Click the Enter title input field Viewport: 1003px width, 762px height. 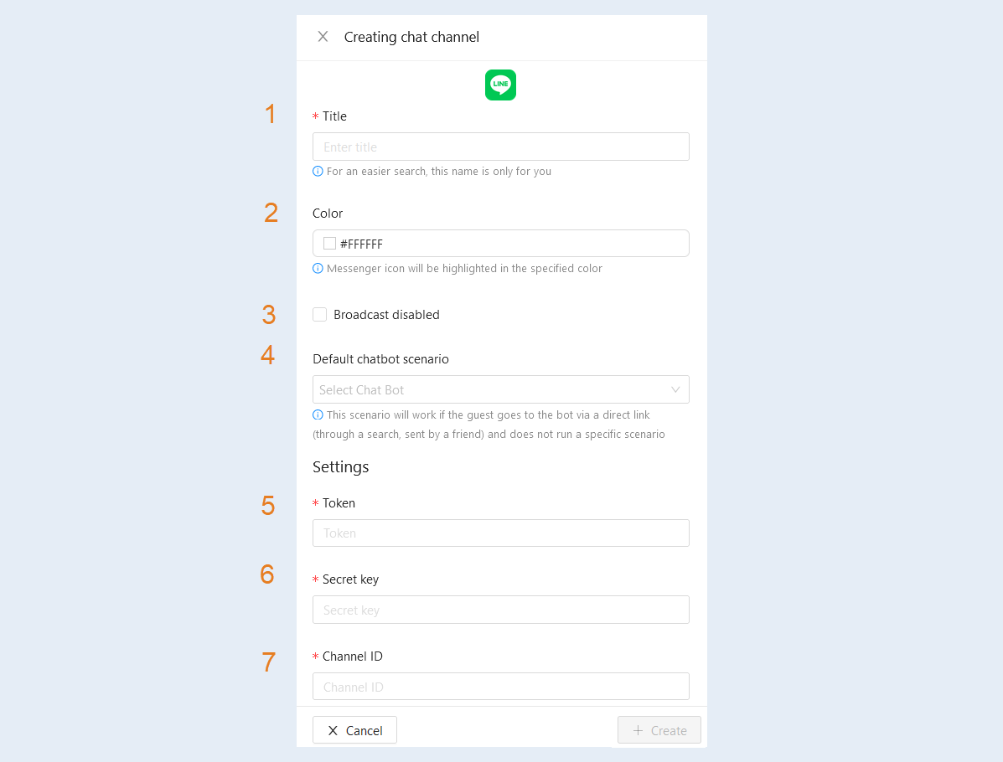tap(501, 147)
